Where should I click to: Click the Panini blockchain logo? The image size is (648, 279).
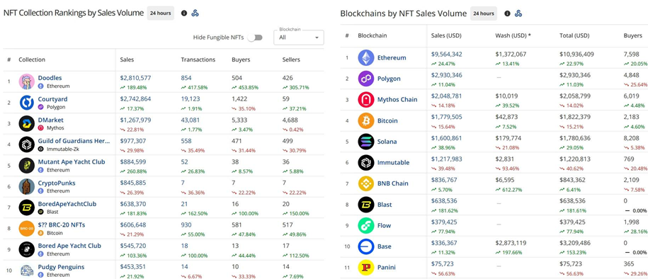(365, 268)
